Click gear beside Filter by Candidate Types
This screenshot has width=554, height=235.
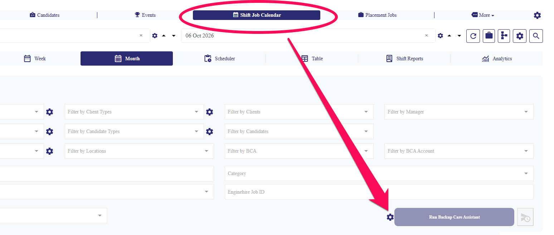coord(210,132)
